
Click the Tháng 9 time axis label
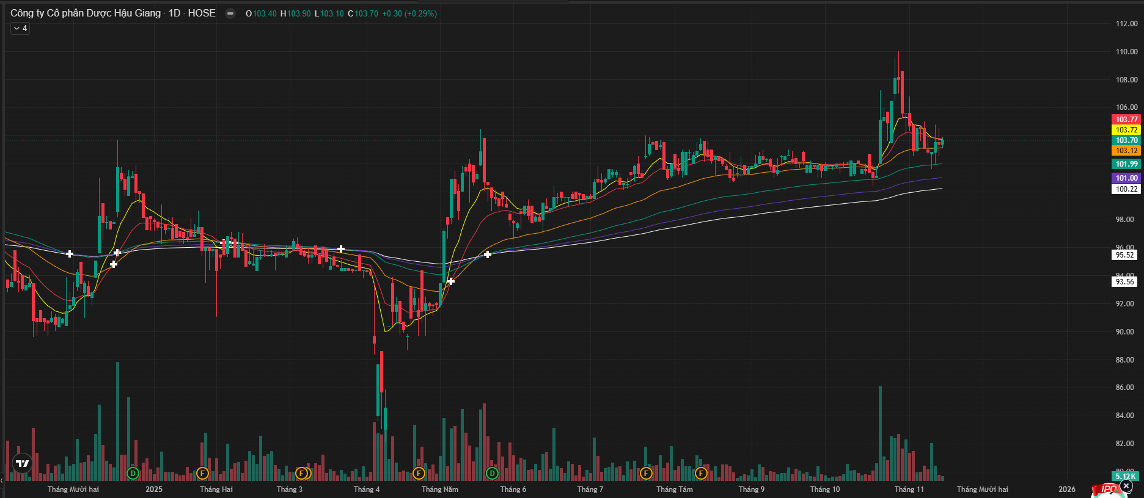(x=752, y=489)
